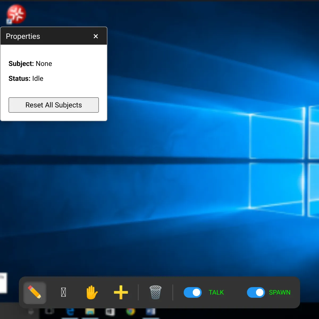The width and height of the screenshot is (319, 319).
Task: Open the Store icon in the taskbar
Action: tap(110, 312)
